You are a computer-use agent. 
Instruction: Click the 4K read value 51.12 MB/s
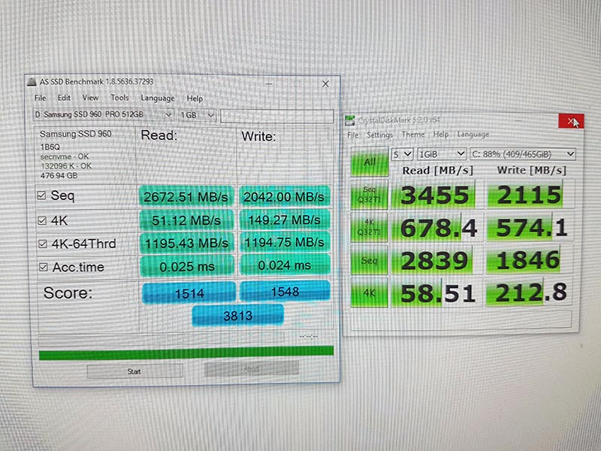pyautogui.click(x=186, y=220)
